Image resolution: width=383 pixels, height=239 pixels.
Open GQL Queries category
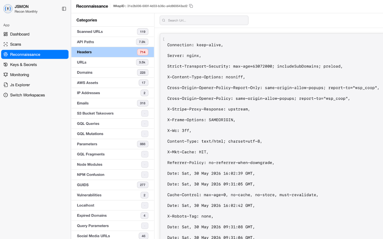[x=113, y=123]
